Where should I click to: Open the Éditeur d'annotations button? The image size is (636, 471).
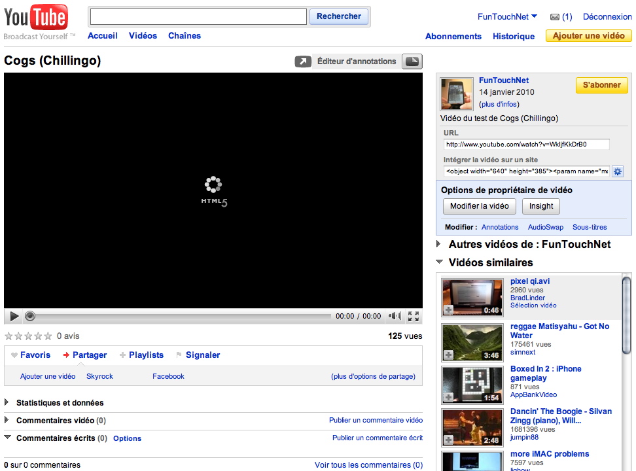pos(357,61)
